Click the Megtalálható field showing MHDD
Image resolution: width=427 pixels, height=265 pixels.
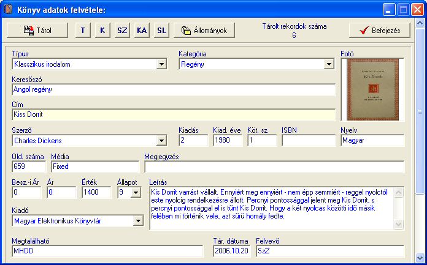[107, 251]
